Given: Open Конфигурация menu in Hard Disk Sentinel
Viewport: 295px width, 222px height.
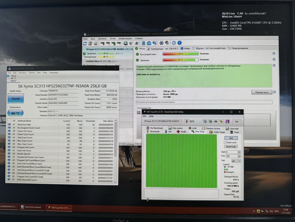Looking at the screenshot, I should click(125, 38).
